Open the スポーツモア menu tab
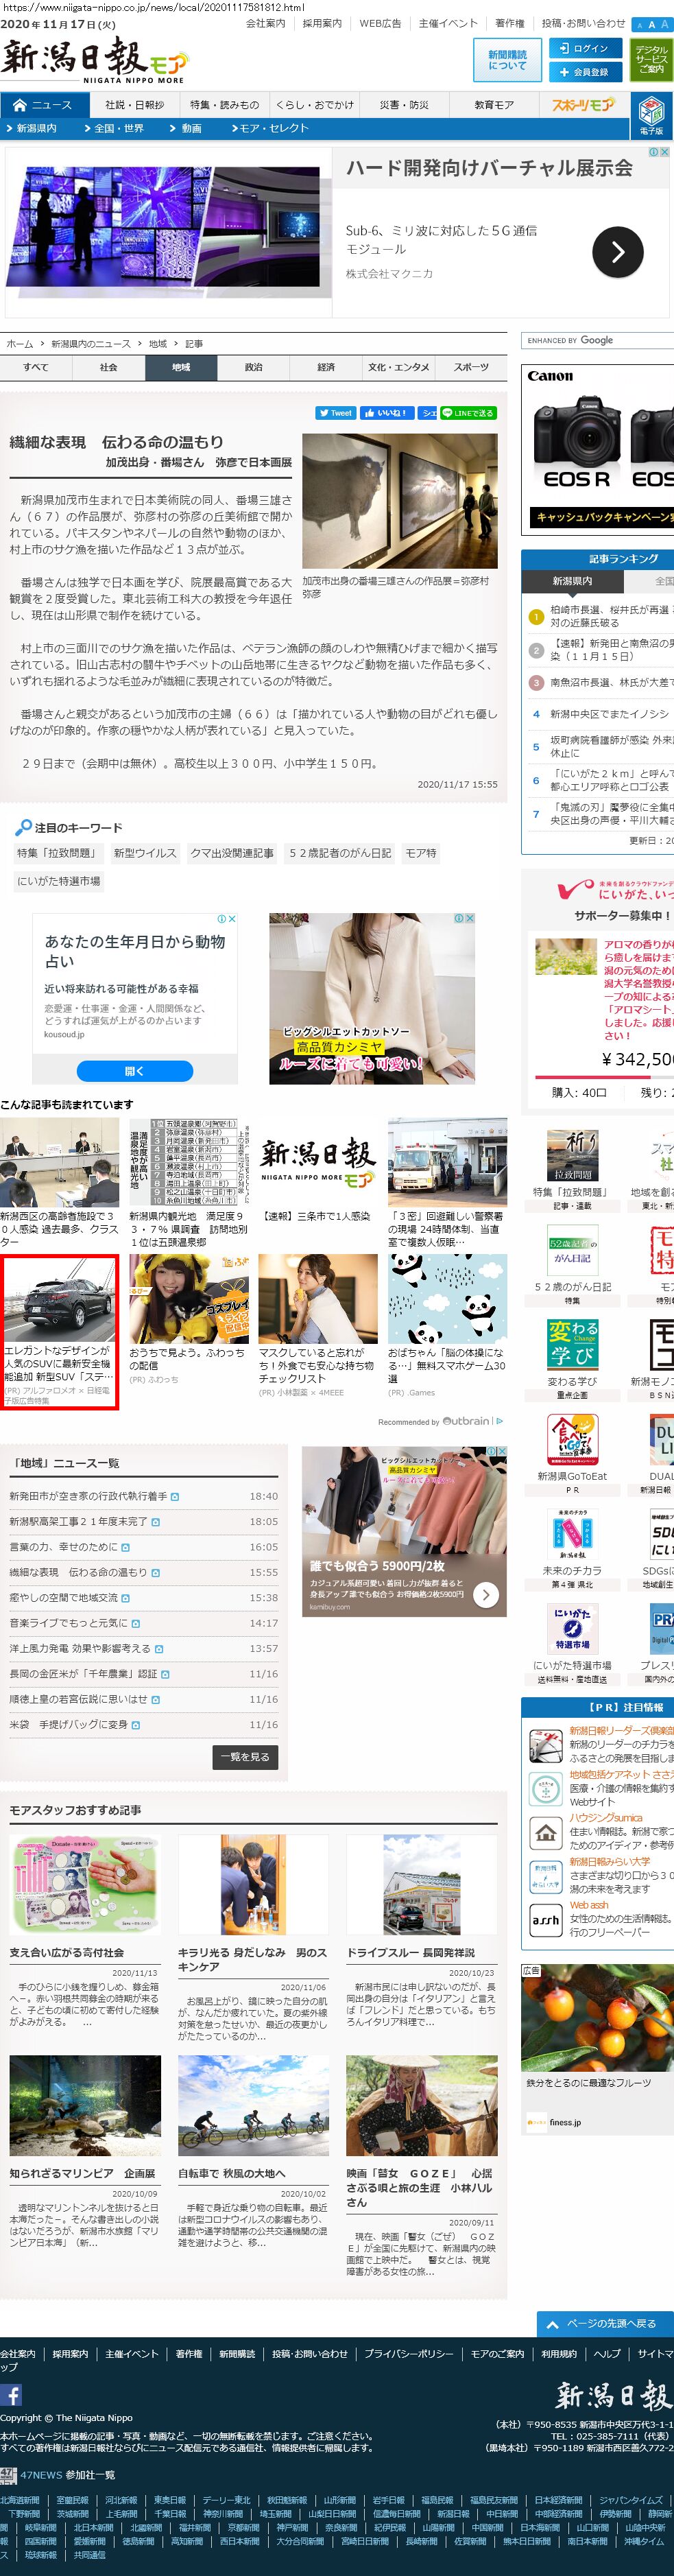Image resolution: width=674 pixels, height=2576 pixels. 584,105
